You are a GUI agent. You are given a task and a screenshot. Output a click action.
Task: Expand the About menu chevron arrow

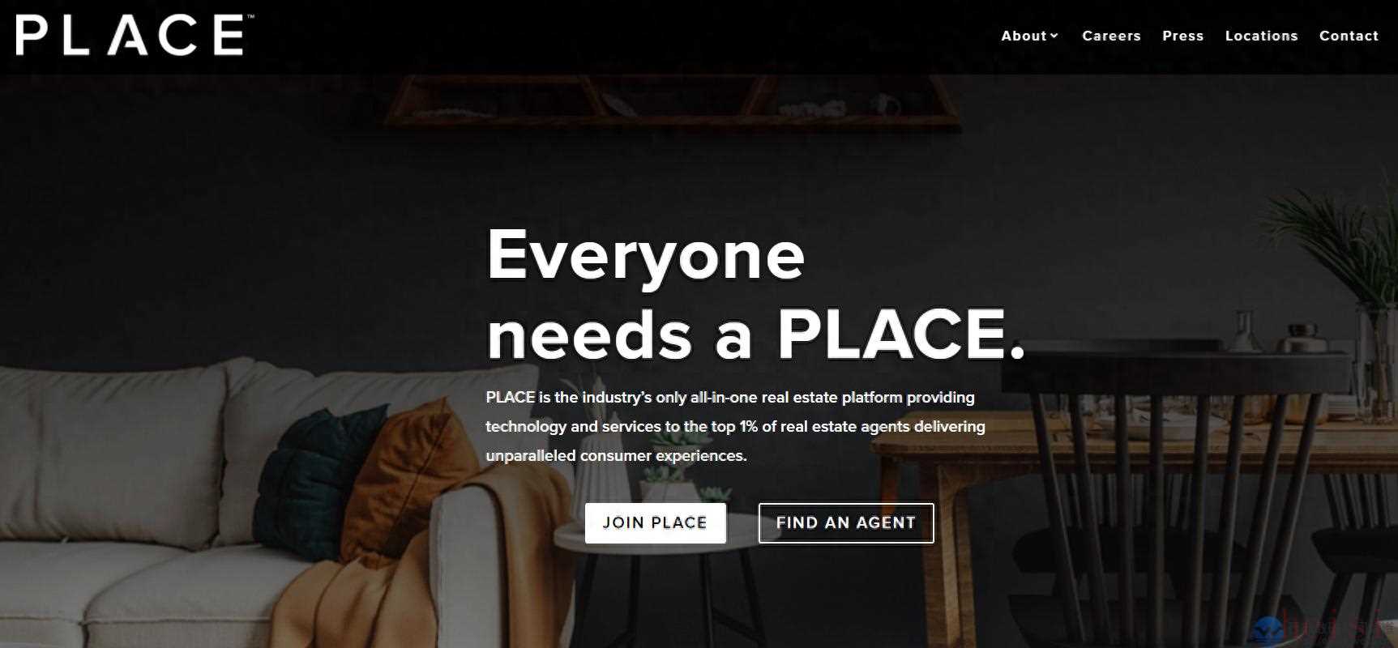1054,36
